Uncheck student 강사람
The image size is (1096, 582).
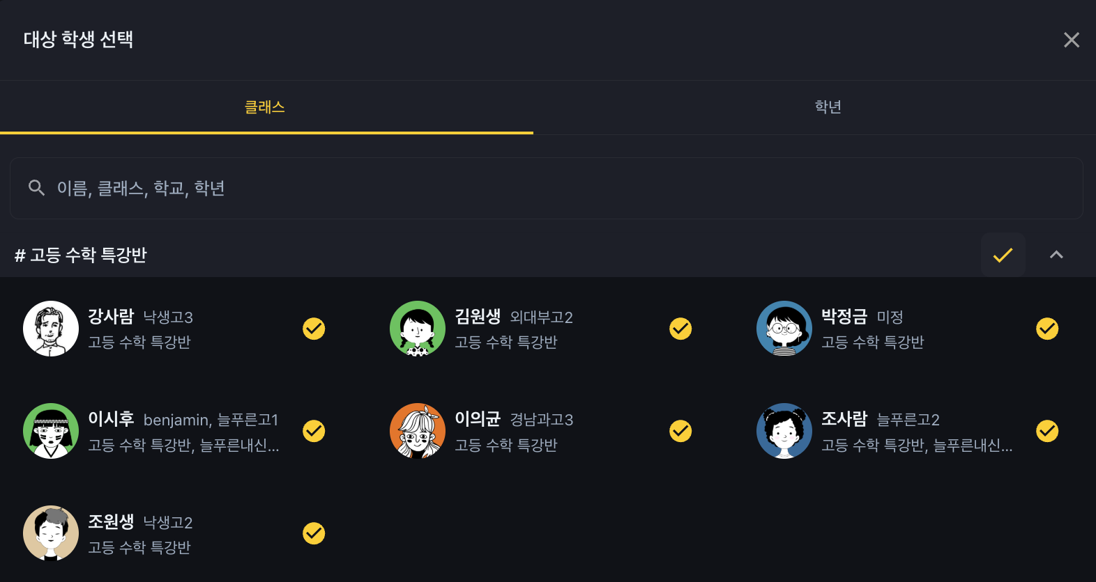pos(314,329)
